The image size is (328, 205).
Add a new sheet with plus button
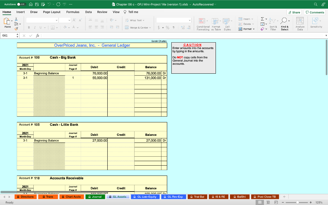[x=284, y=197]
